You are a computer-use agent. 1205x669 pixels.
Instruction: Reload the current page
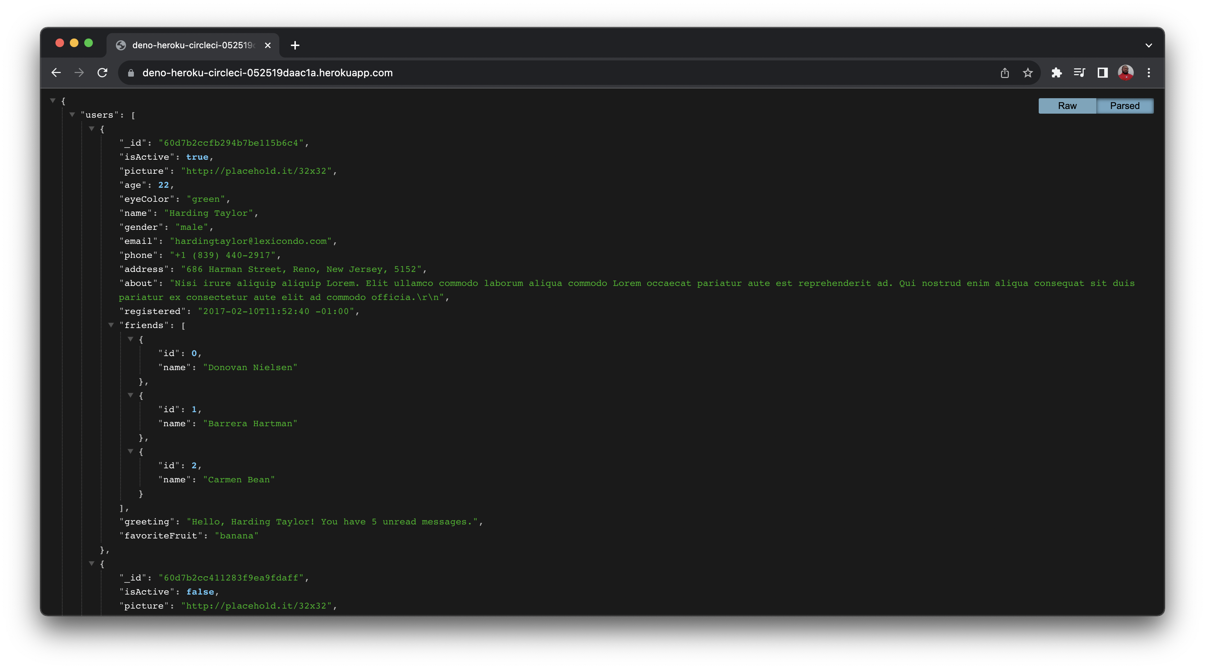tap(103, 72)
